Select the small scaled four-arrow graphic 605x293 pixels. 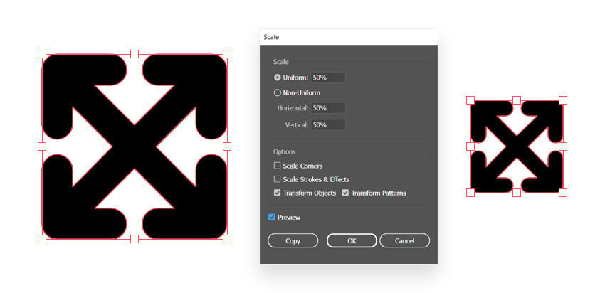click(517, 146)
